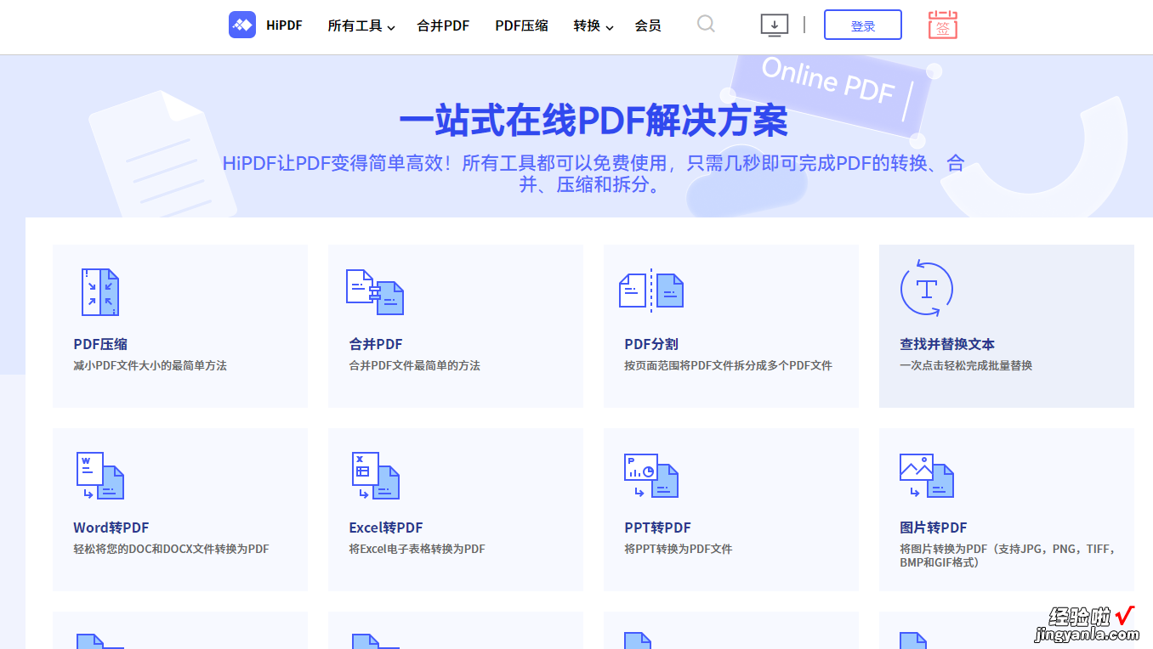
Task: Click the 合并PDF merge icon
Action: 375,292
